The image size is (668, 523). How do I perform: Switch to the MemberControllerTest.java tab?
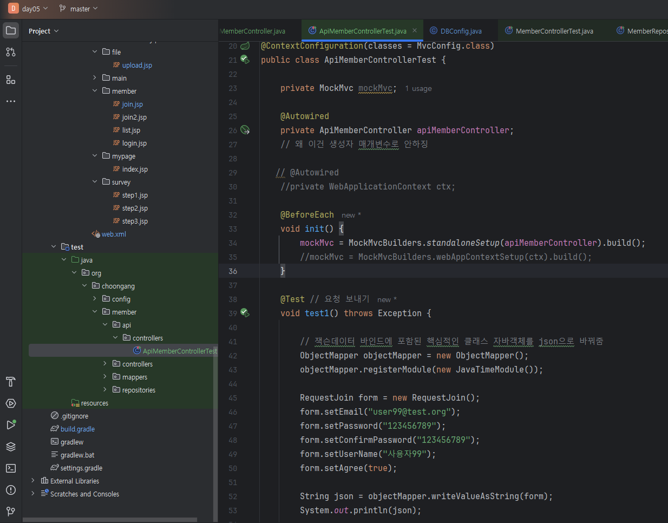pyautogui.click(x=554, y=31)
